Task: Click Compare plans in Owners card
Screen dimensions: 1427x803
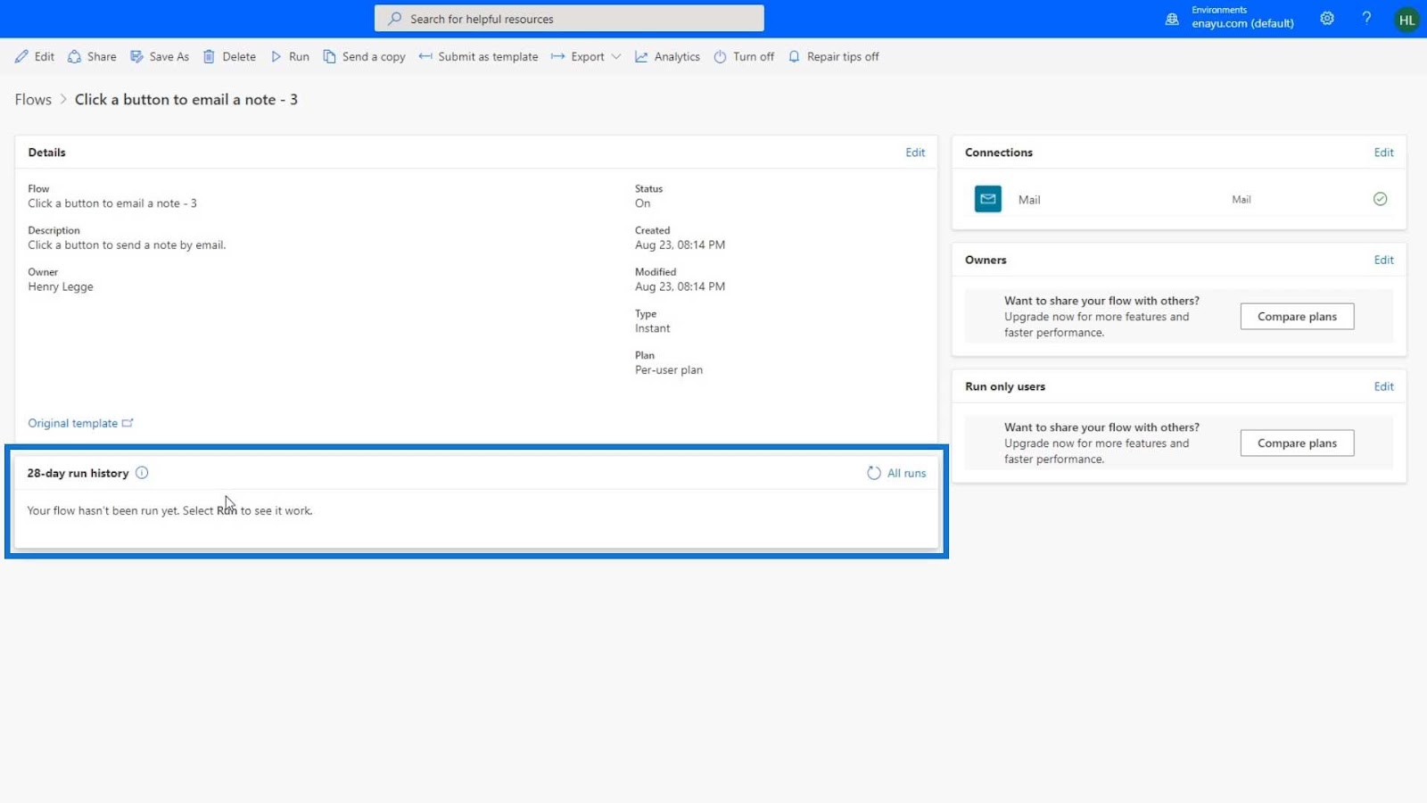Action: pyautogui.click(x=1297, y=316)
